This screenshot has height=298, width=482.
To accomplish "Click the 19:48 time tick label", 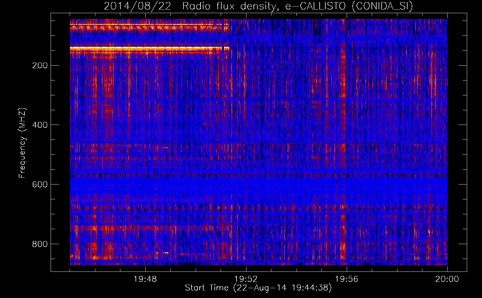I will coord(145,279).
